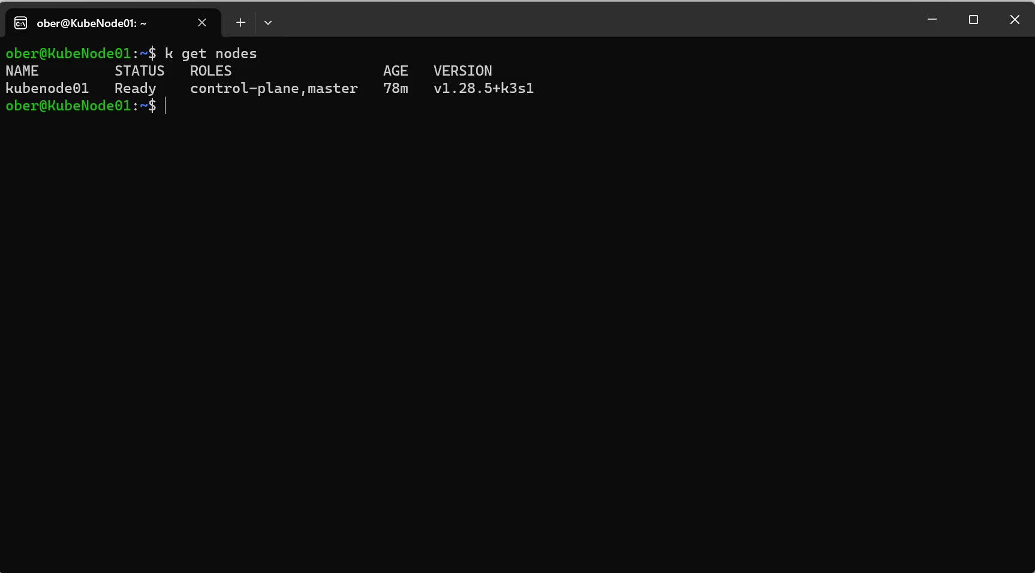Click the NAME column header
The width and height of the screenshot is (1035, 573).
click(22, 71)
